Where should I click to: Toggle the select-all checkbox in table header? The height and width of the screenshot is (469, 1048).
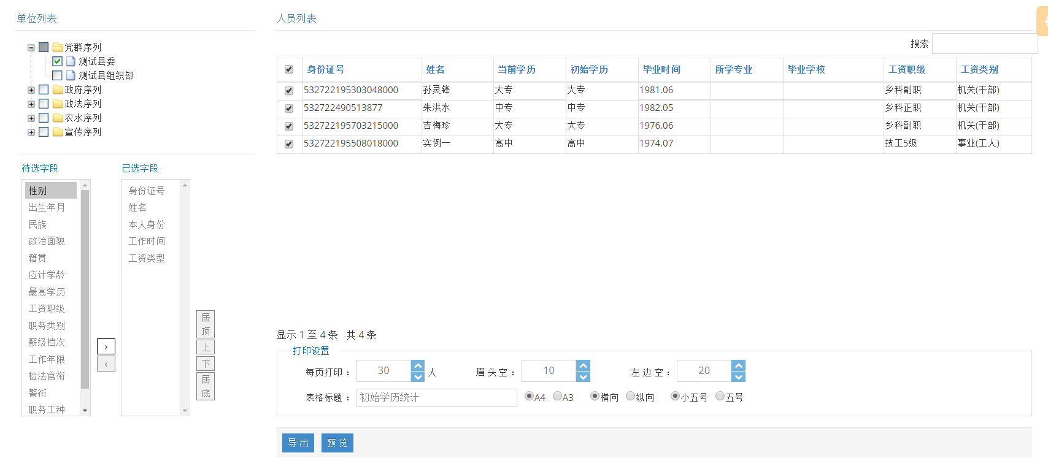point(289,70)
